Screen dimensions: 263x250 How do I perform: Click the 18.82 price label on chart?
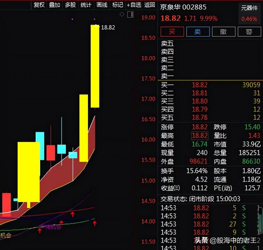(x=108, y=28)
